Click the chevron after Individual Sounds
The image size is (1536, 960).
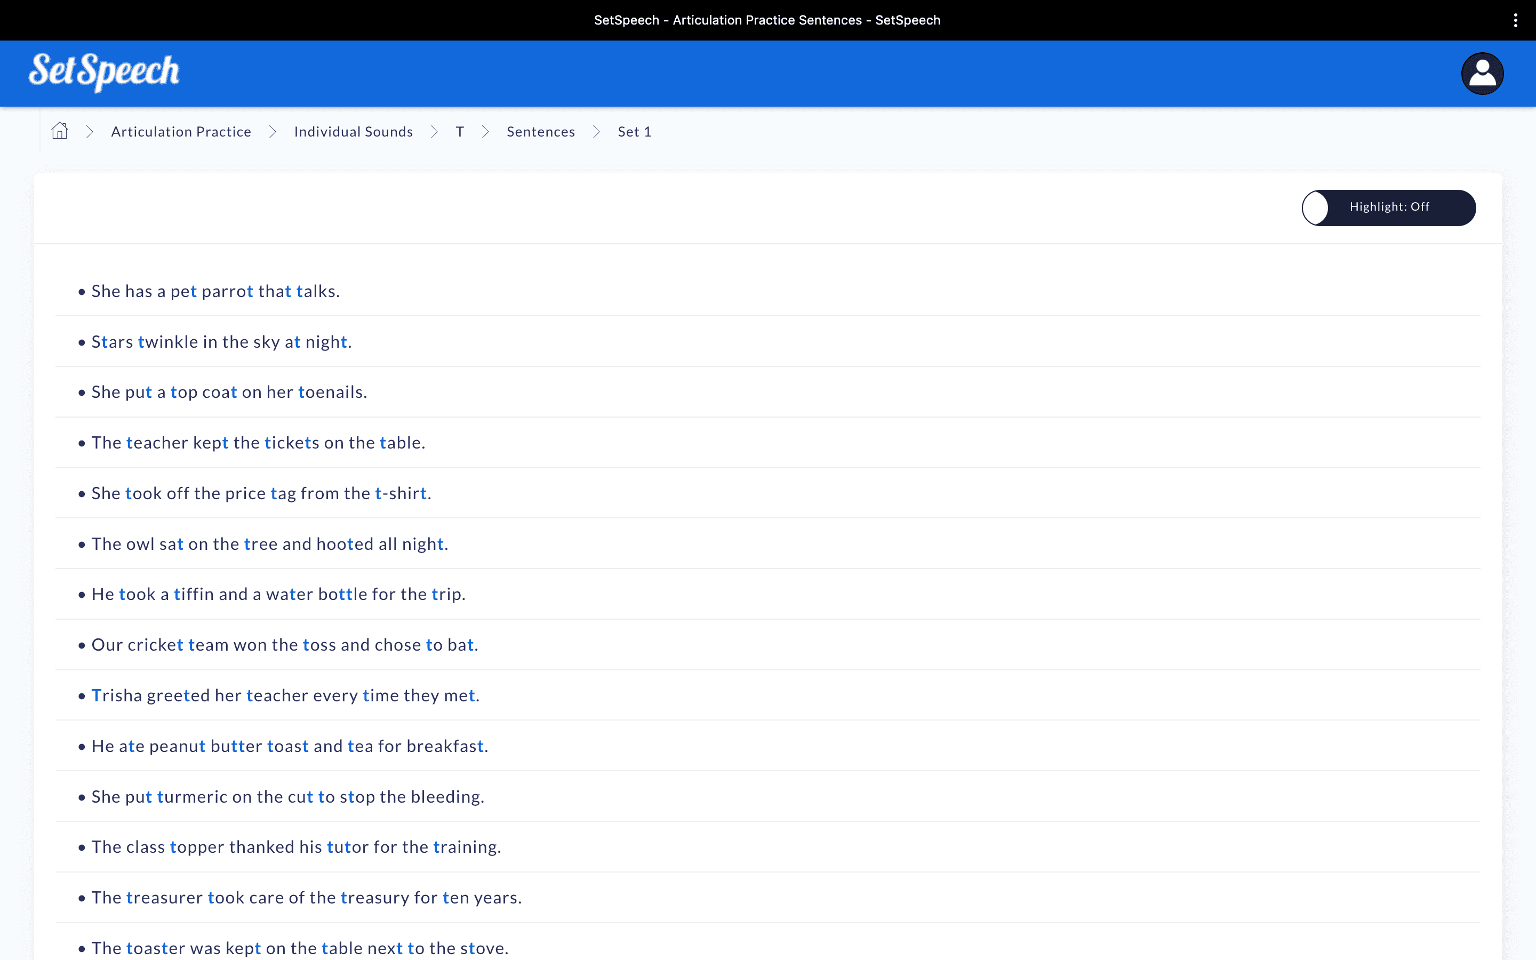[434, 131]
